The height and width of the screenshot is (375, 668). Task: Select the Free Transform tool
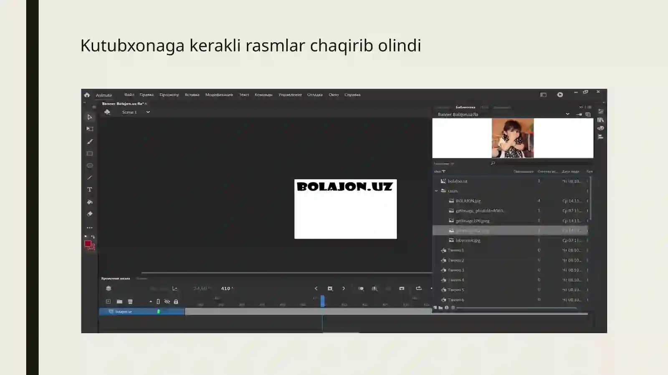coord(89,129)
